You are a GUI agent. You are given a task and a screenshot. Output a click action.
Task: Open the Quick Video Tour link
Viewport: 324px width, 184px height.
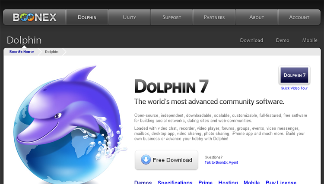click(x=294, y=88)
